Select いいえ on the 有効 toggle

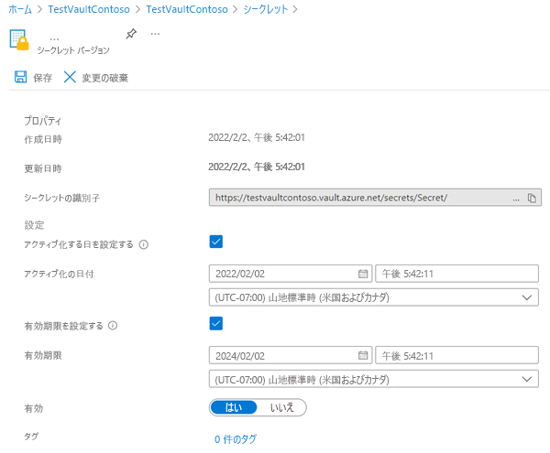[281, 407]
